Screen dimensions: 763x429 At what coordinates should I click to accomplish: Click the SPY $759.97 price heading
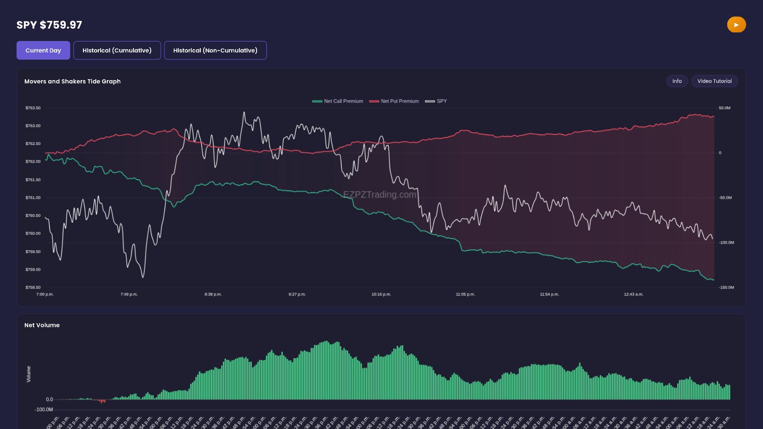(x=49, y=25)
